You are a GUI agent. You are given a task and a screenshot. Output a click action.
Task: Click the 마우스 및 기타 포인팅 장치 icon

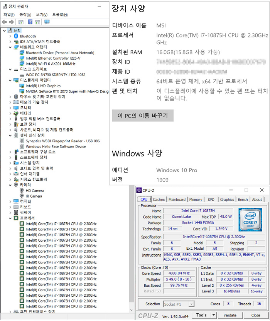[16, 96]
